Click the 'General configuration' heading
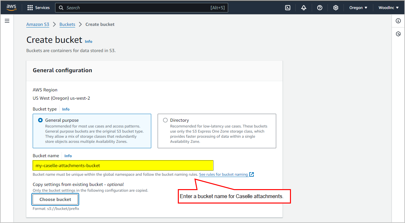Viewport: 405px width, 223px height. [x=62, y=70]
